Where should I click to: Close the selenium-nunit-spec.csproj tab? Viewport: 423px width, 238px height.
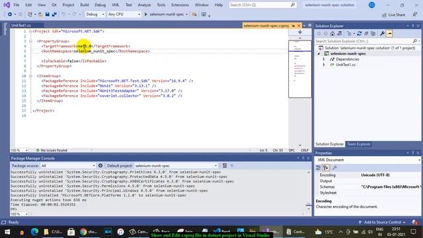[299, 26]
